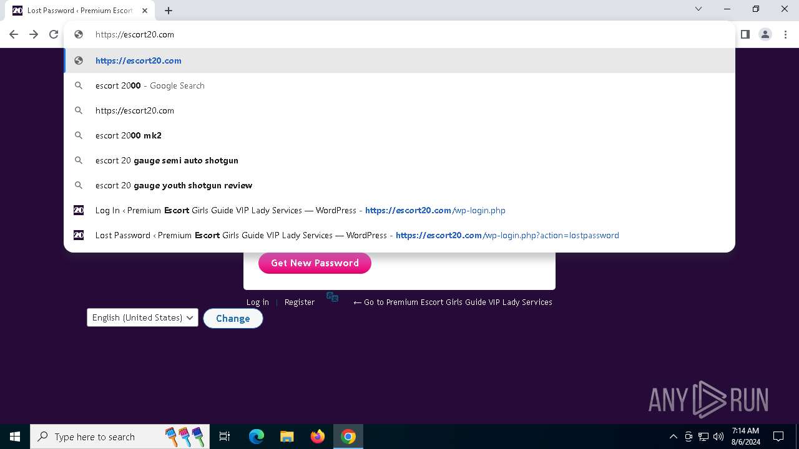
Task: Go forward to the next page
Action: pyautogui.click(x=34, y=34)
